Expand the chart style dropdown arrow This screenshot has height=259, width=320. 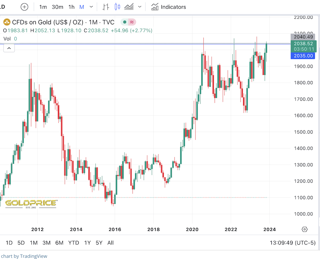coord(140,7)
